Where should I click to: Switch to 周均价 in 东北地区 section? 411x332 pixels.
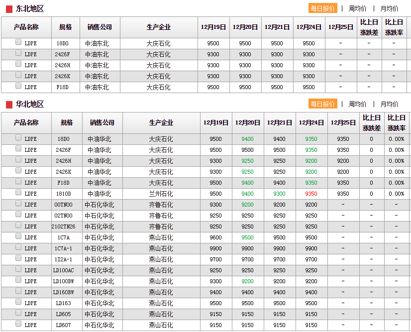(357, 8)
